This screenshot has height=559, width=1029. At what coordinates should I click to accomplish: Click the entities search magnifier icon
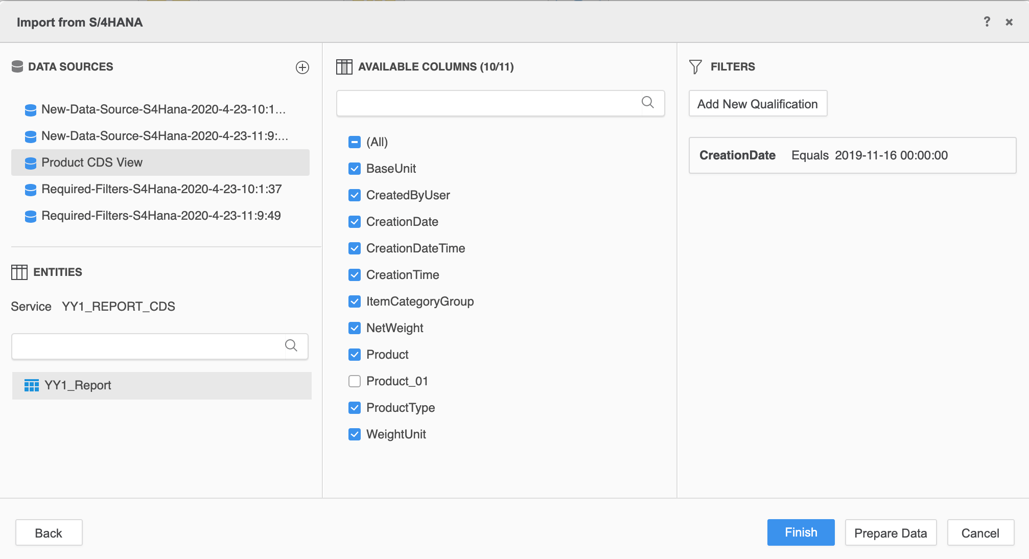(x=291, y=346)
